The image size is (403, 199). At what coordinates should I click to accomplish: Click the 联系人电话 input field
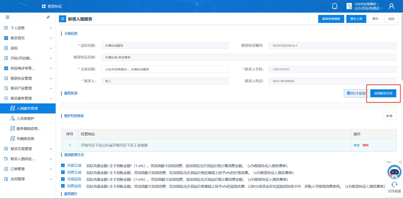point(332,81)
